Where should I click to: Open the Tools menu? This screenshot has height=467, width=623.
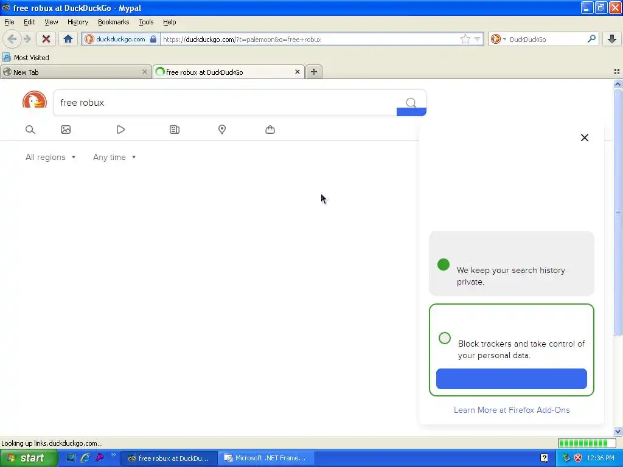click(146, 22)
